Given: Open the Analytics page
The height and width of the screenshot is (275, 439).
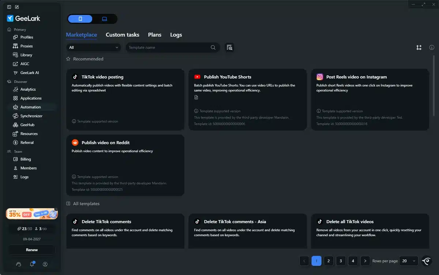Looking at the screenshot, I should coord(28,89).
